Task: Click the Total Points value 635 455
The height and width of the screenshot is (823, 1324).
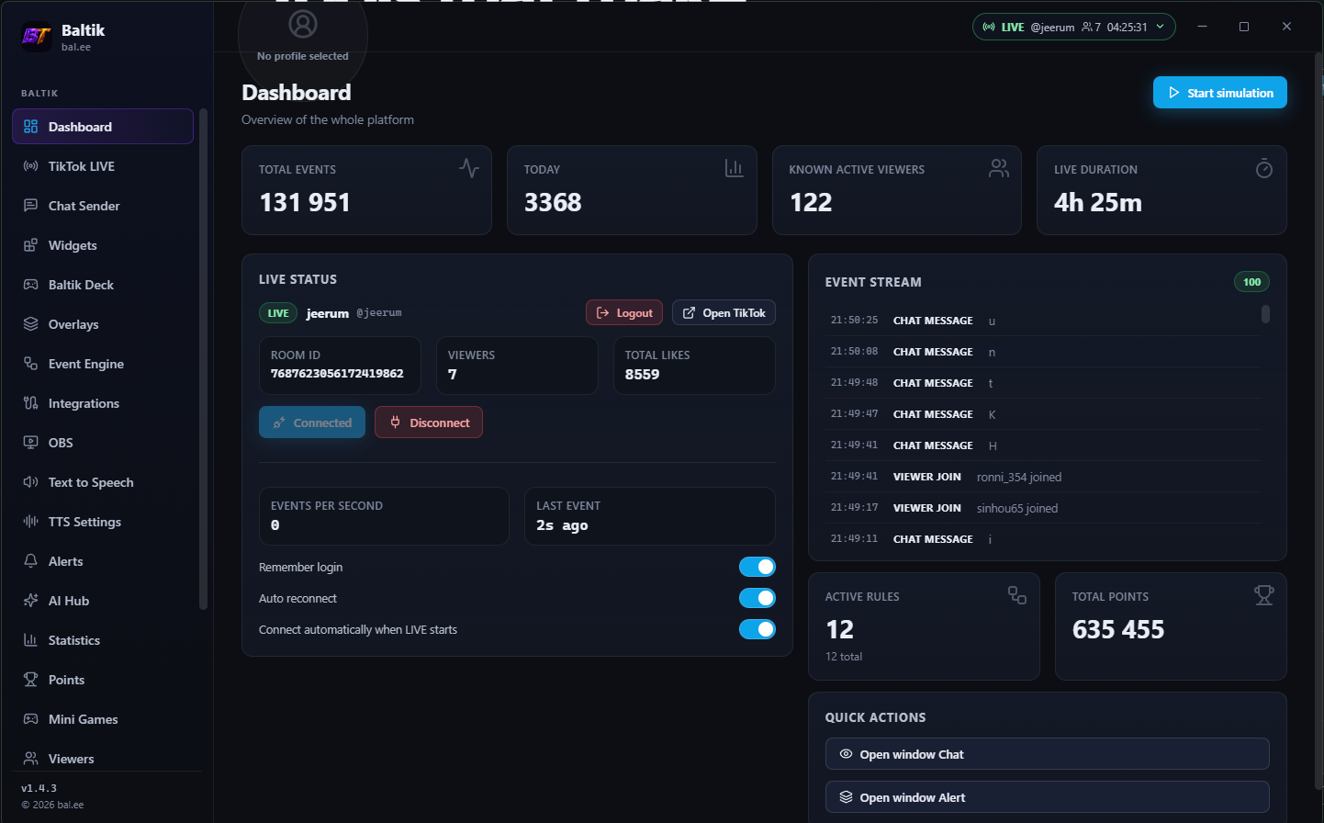Action: (1118, 629)
